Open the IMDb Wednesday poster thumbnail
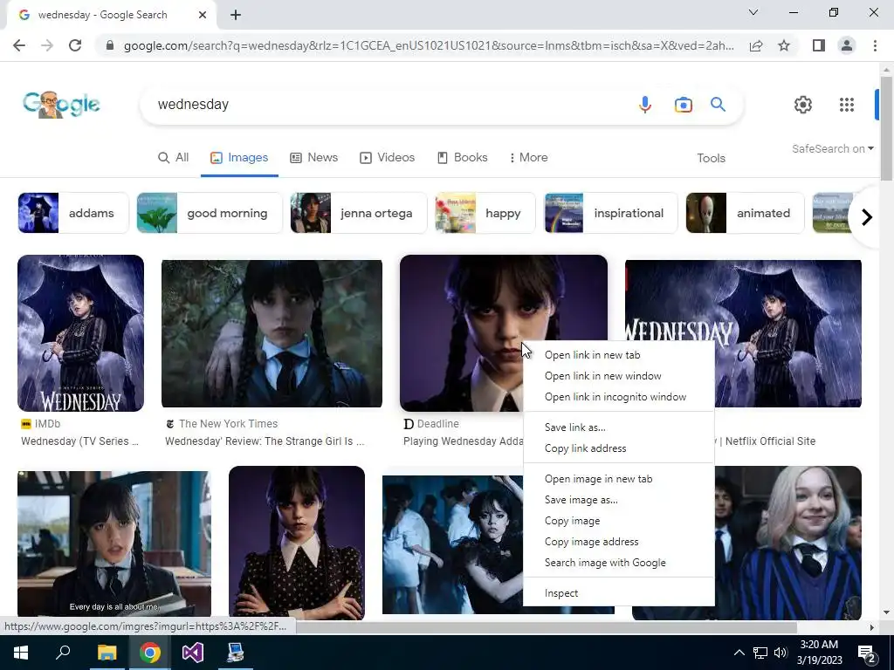Screen dimensions: 894x670 click(81, 333)
